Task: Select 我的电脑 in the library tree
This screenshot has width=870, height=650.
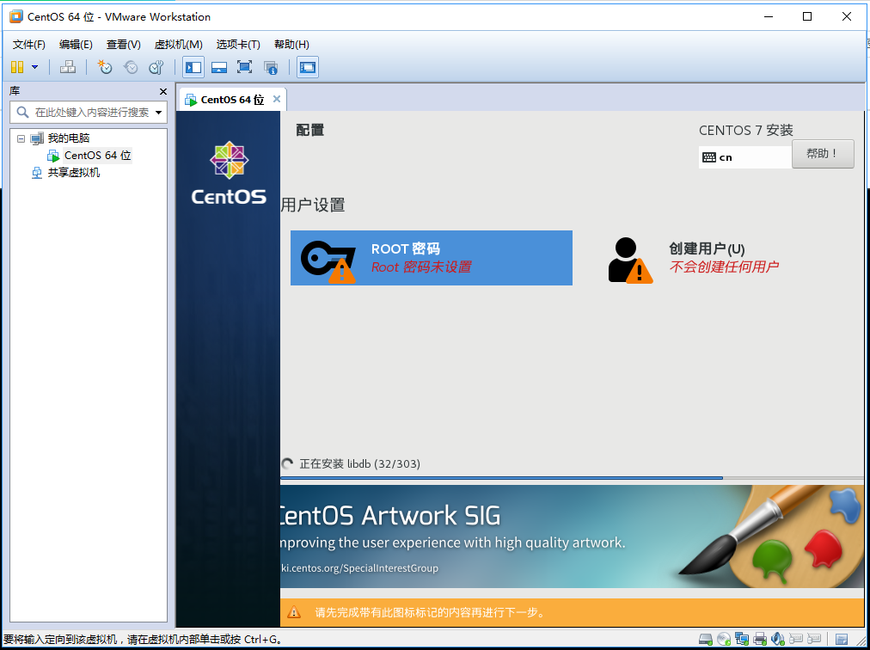Action: coord(68,138)
